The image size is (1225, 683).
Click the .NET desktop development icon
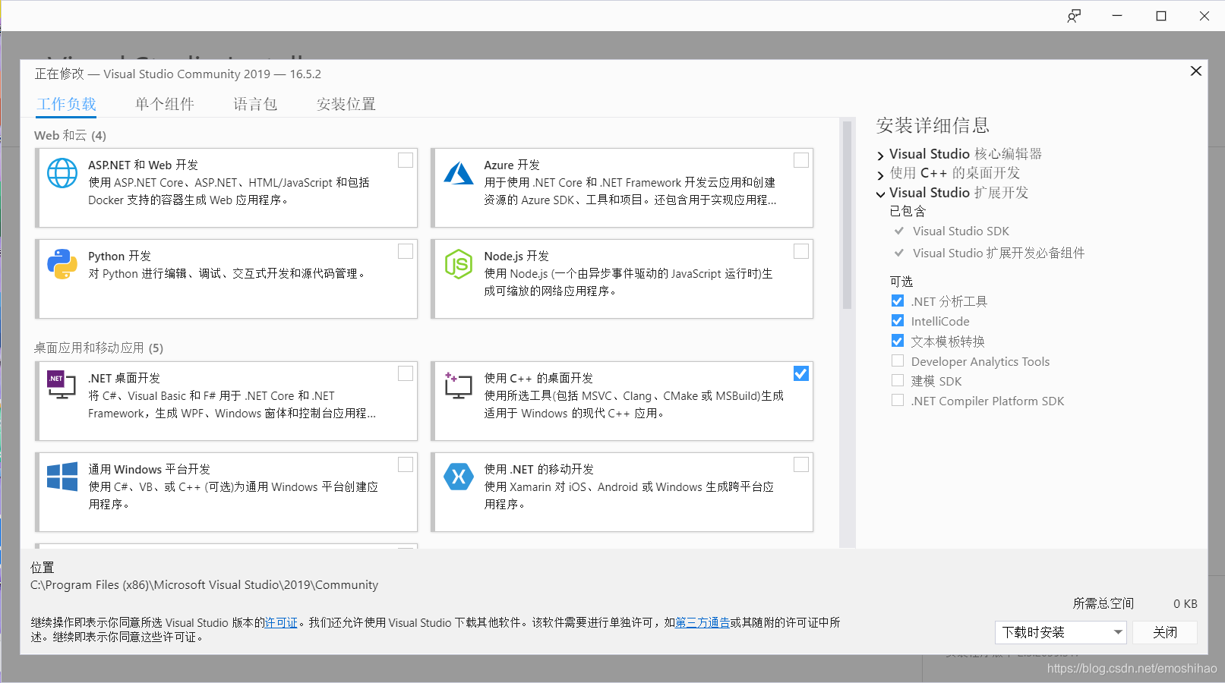click(62, 385)
